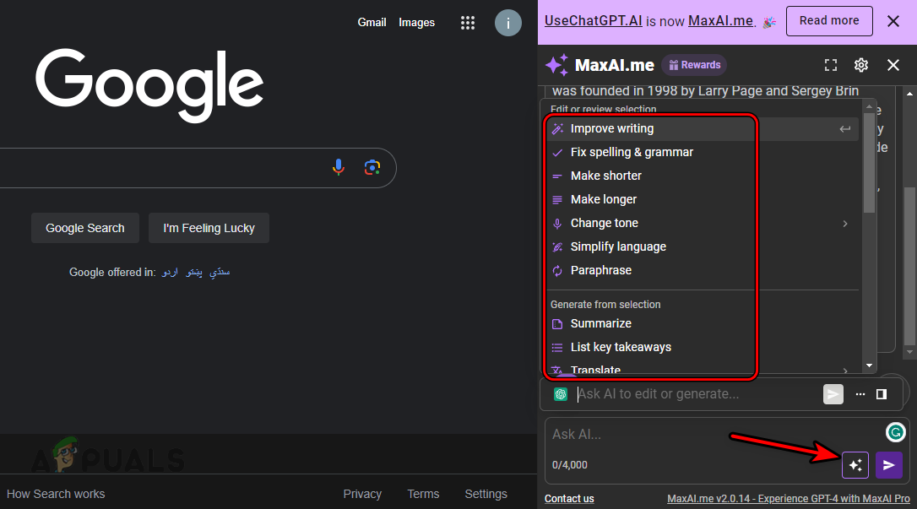The height and width of the screenshot is (509, 917).
Task: Open the Google apps launcher grid
Action: [468, 23]
